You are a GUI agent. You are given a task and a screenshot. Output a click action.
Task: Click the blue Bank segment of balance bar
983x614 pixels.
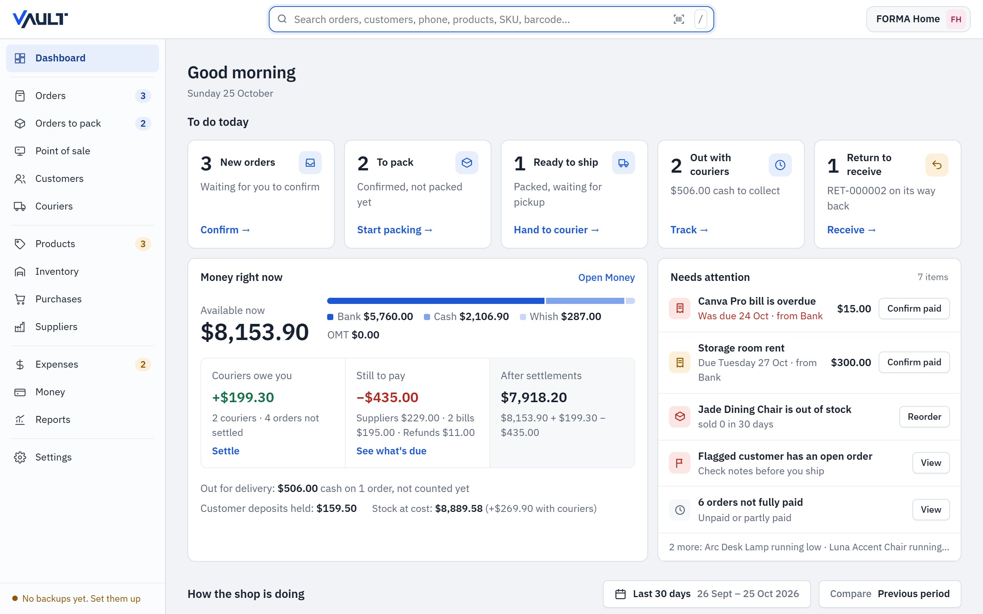click(435, 301)
